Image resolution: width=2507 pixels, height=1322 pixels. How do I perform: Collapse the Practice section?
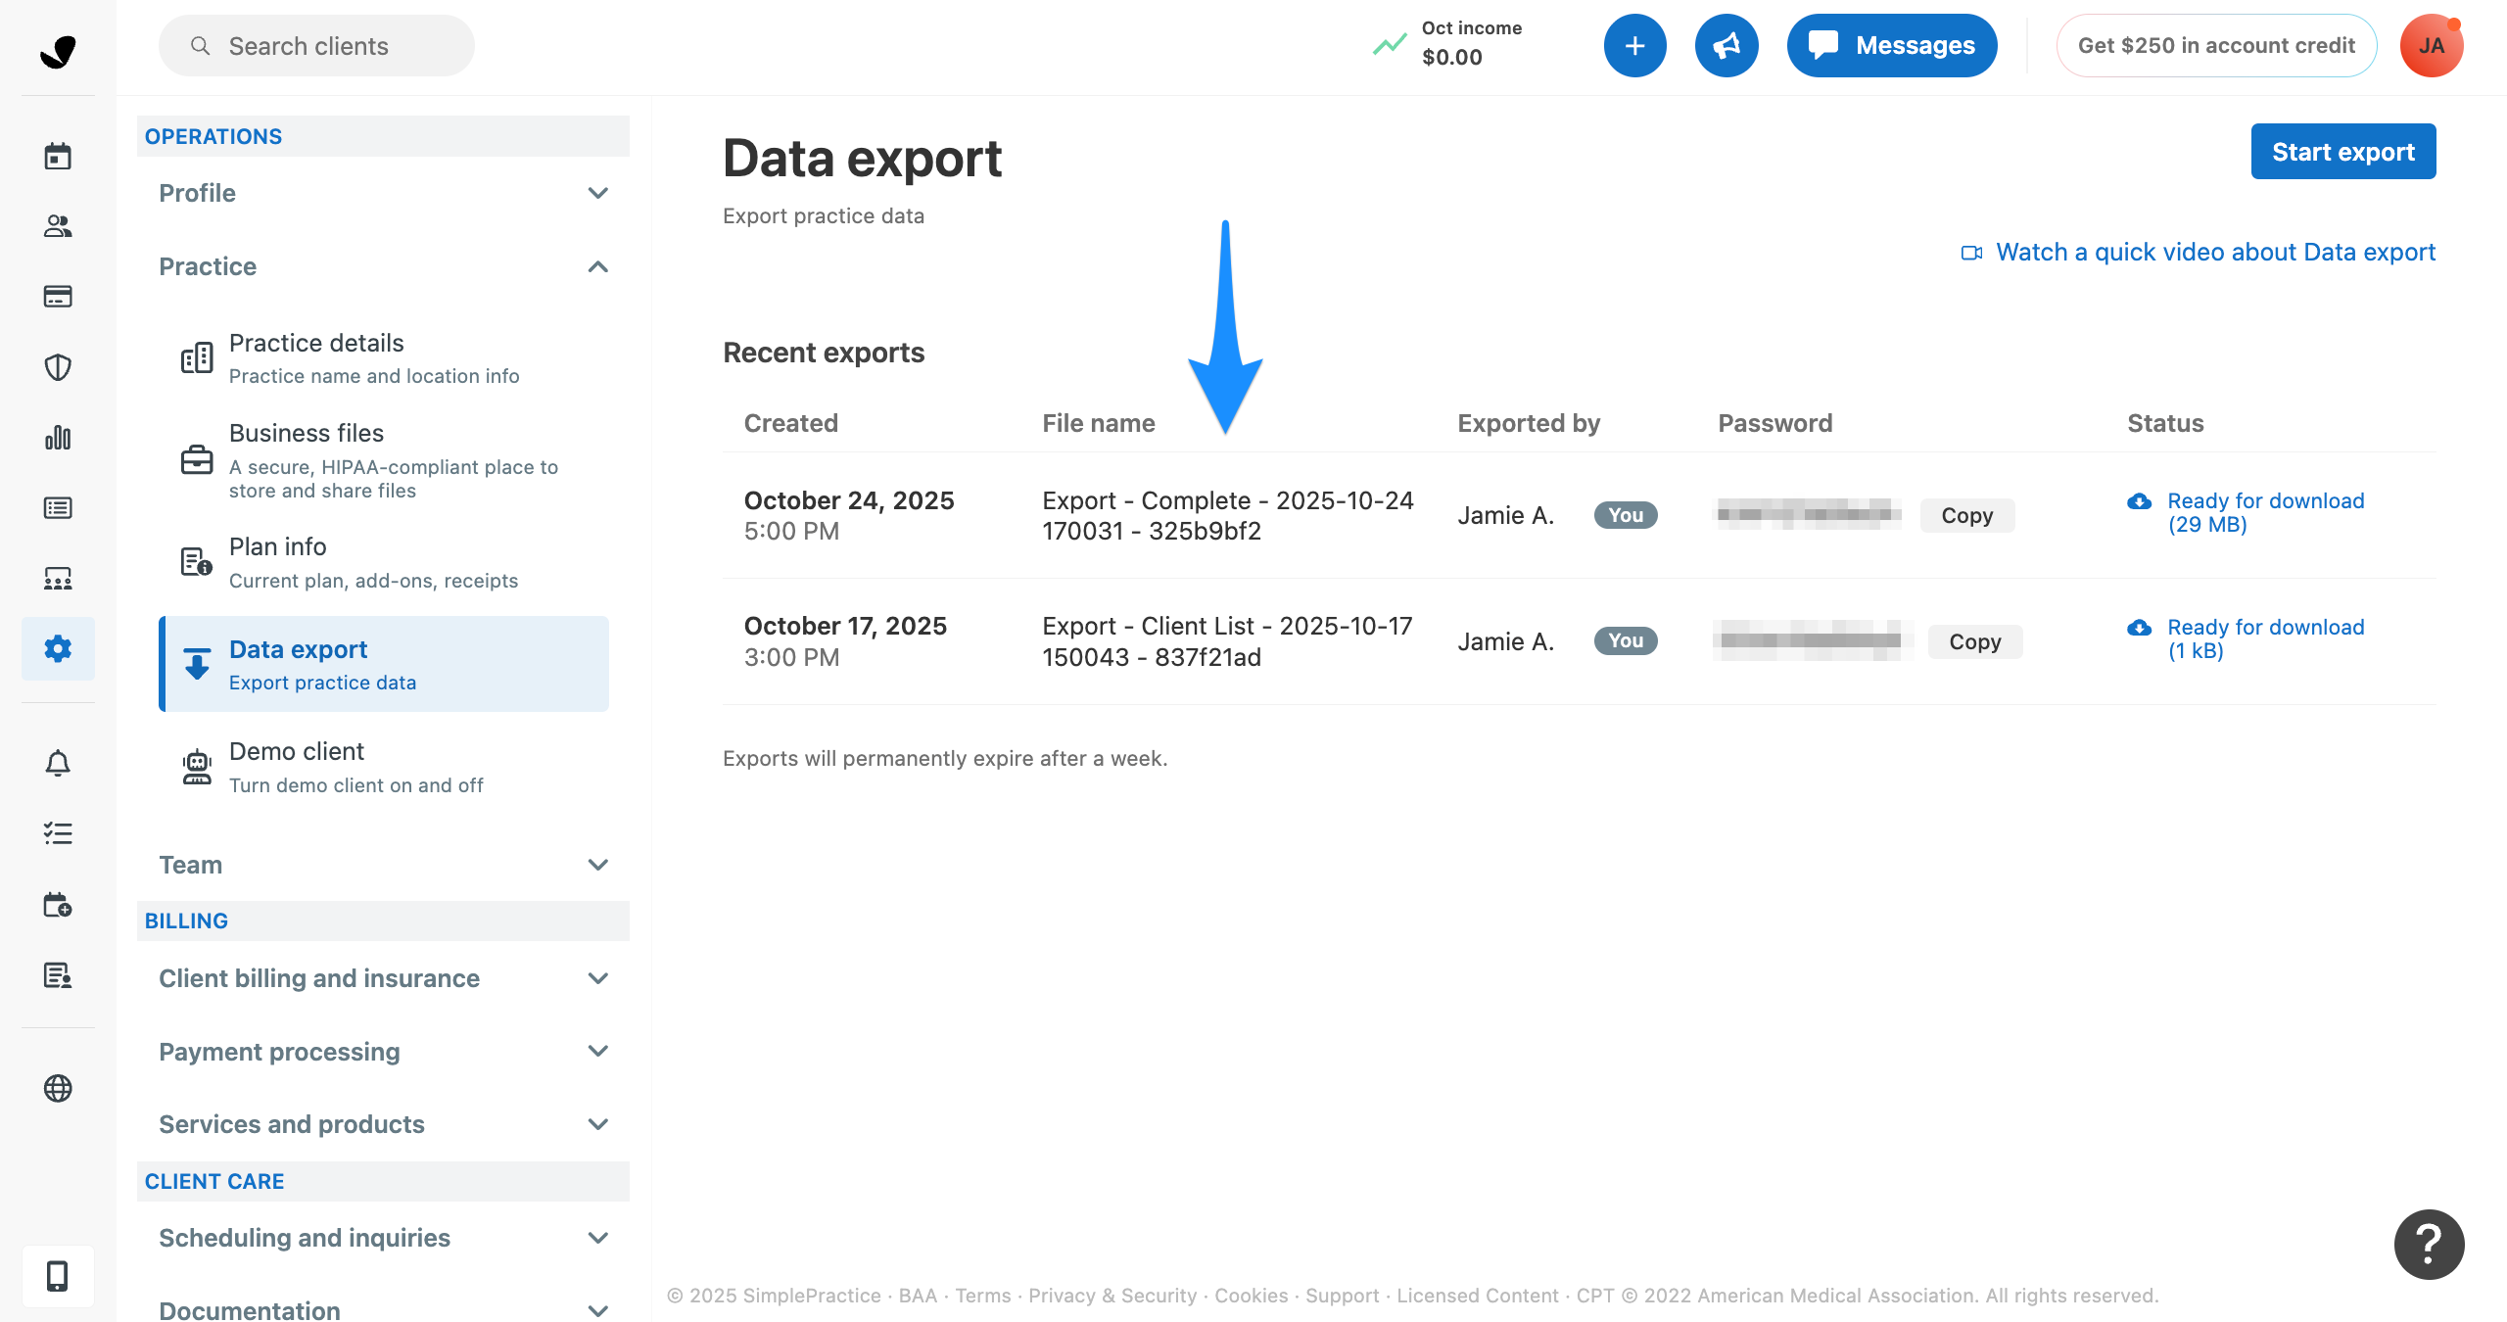tap(384, 266)
